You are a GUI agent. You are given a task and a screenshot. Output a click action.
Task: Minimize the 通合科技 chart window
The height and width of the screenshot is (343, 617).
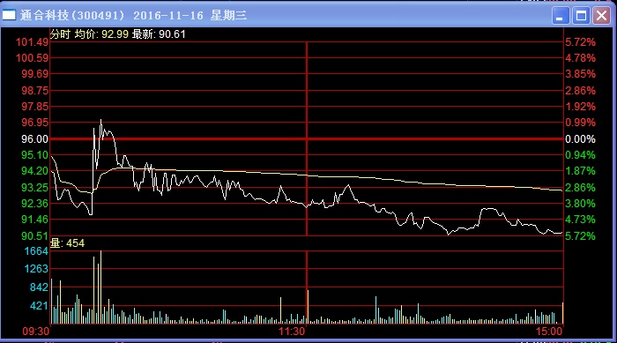(x=560, y=16)
